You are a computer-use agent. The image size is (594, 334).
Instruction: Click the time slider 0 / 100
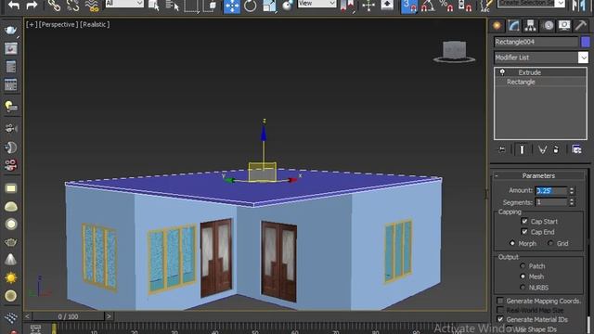tap(68, 316)
